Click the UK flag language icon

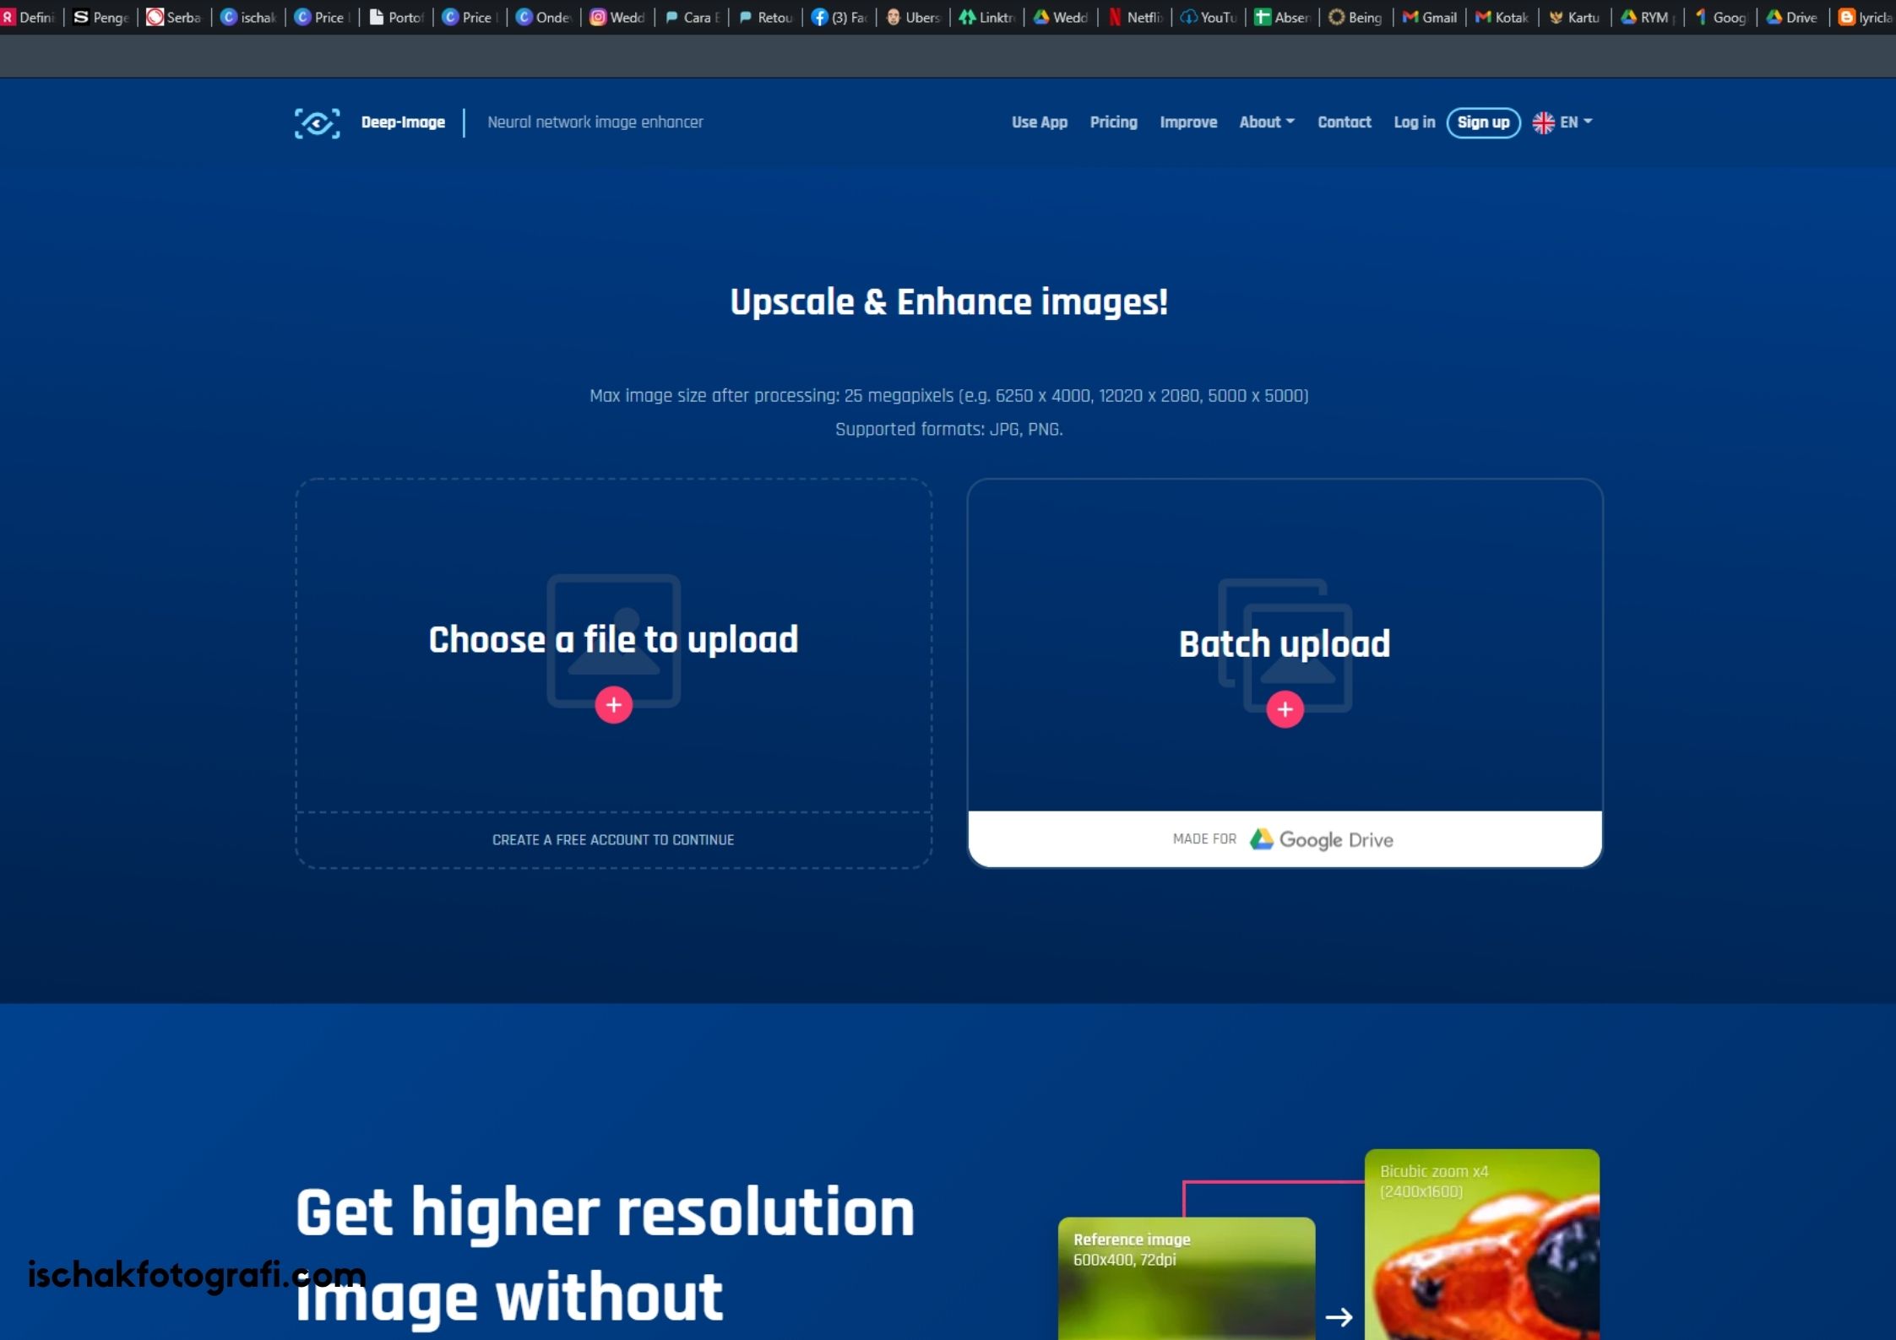click(1542, 122)
